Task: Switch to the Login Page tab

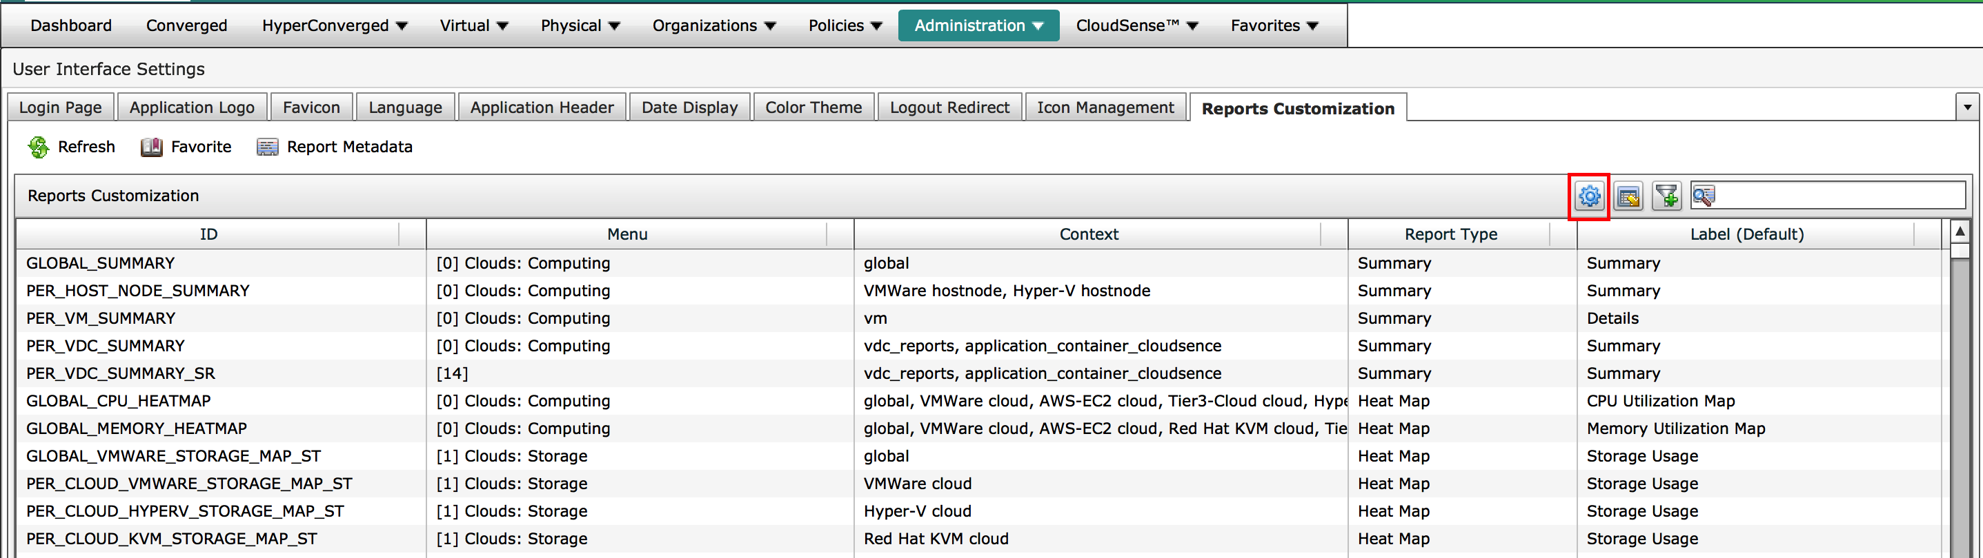Action: [x=60, y=107]
